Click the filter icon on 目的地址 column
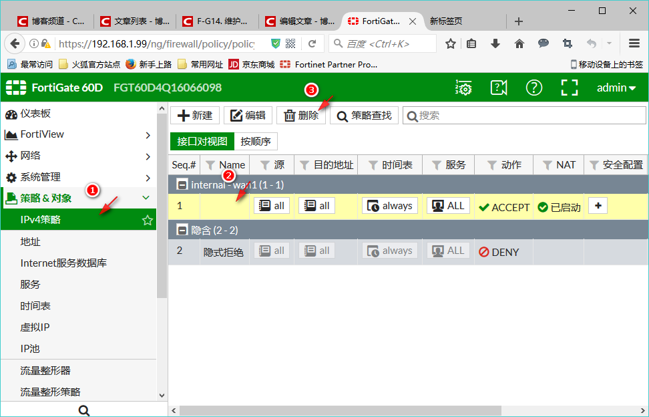Viewport: 649px width, 417px height. click(x=304, y=165)
